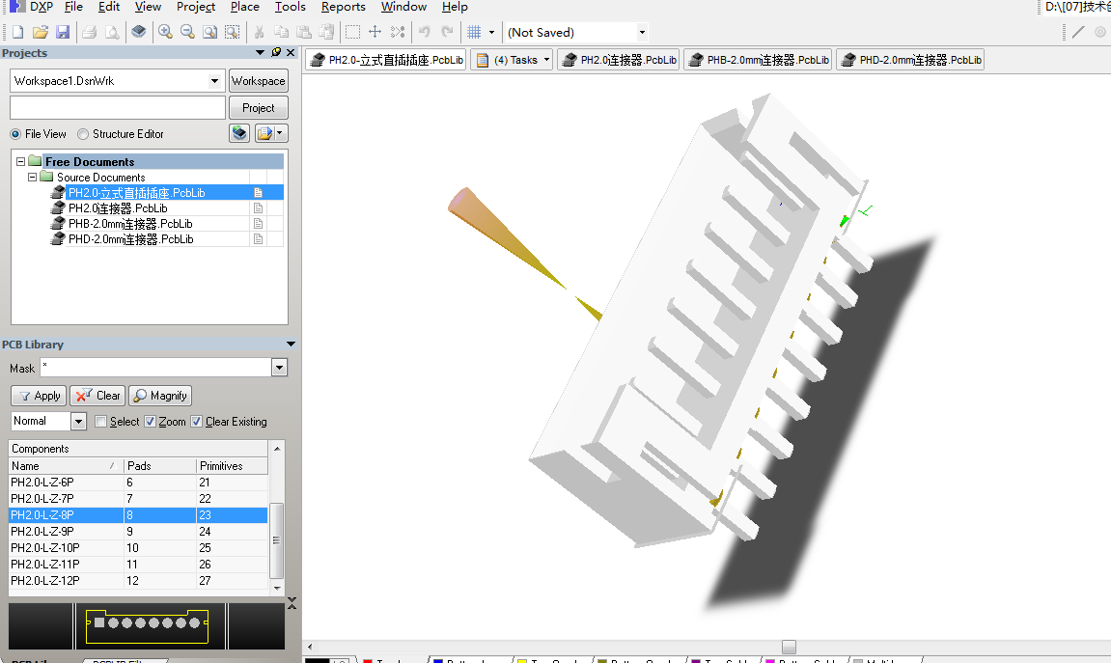Image resolution: width=1111 pixels, height=663 pixels.
Task: Select the Structure Editor radio button
Action: tap(83, 134)
